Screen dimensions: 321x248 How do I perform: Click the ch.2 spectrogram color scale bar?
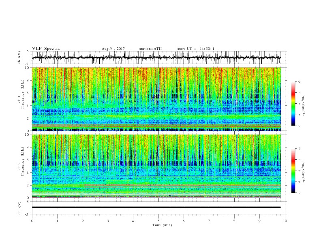pyautogui.click(x=293, y=171)
